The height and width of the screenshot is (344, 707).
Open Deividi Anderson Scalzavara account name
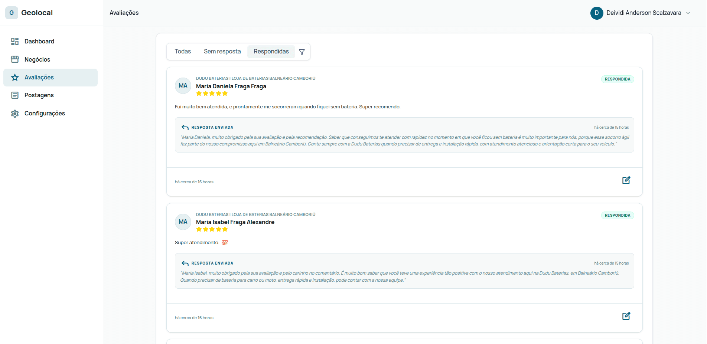(x=644, y=13)
